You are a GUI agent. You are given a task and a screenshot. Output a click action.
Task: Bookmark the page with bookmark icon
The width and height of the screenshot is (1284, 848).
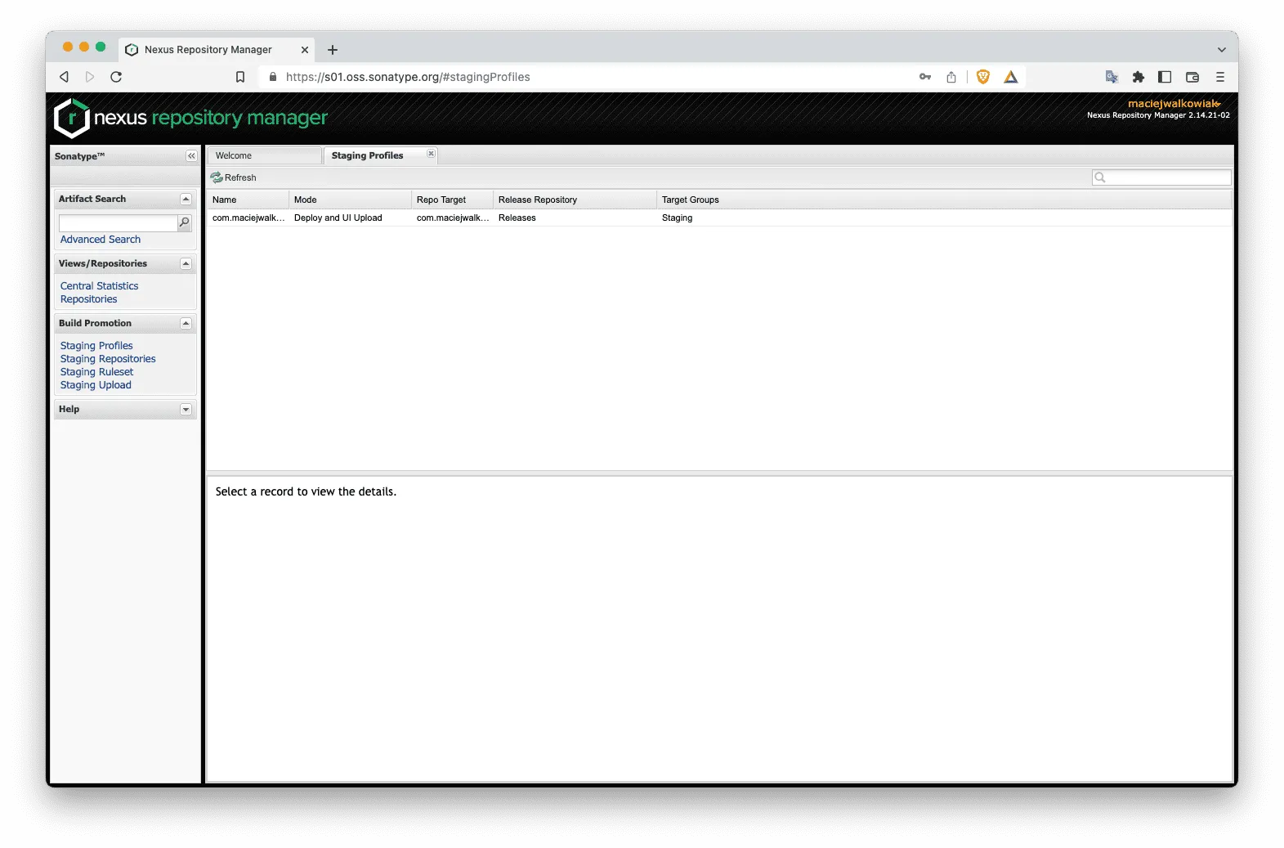[240, 77]
